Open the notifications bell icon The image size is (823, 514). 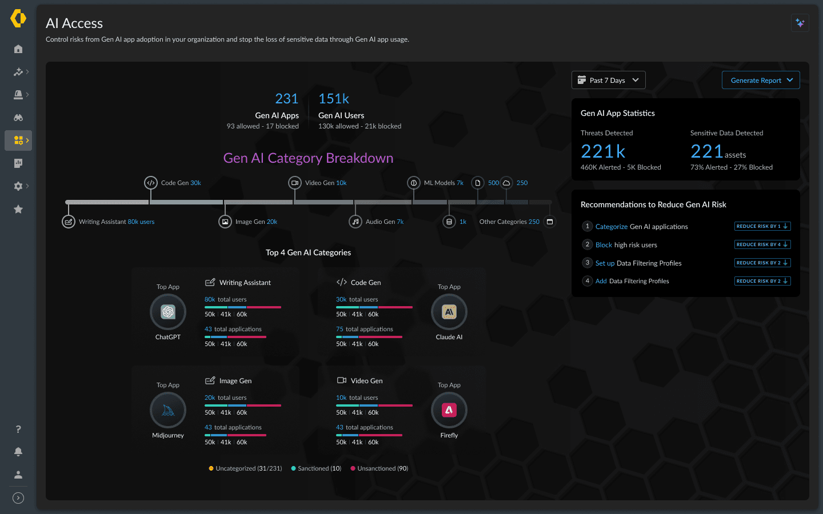coord(18,452)
